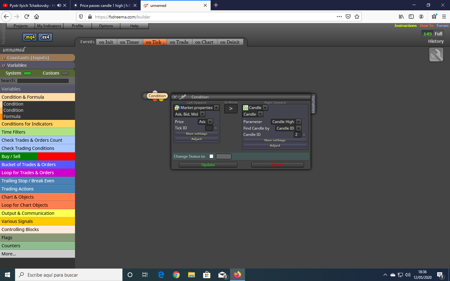Launch Microsoft Edge from the taskbar
Viewport: 450px width, 281px height.
(161, 275)
